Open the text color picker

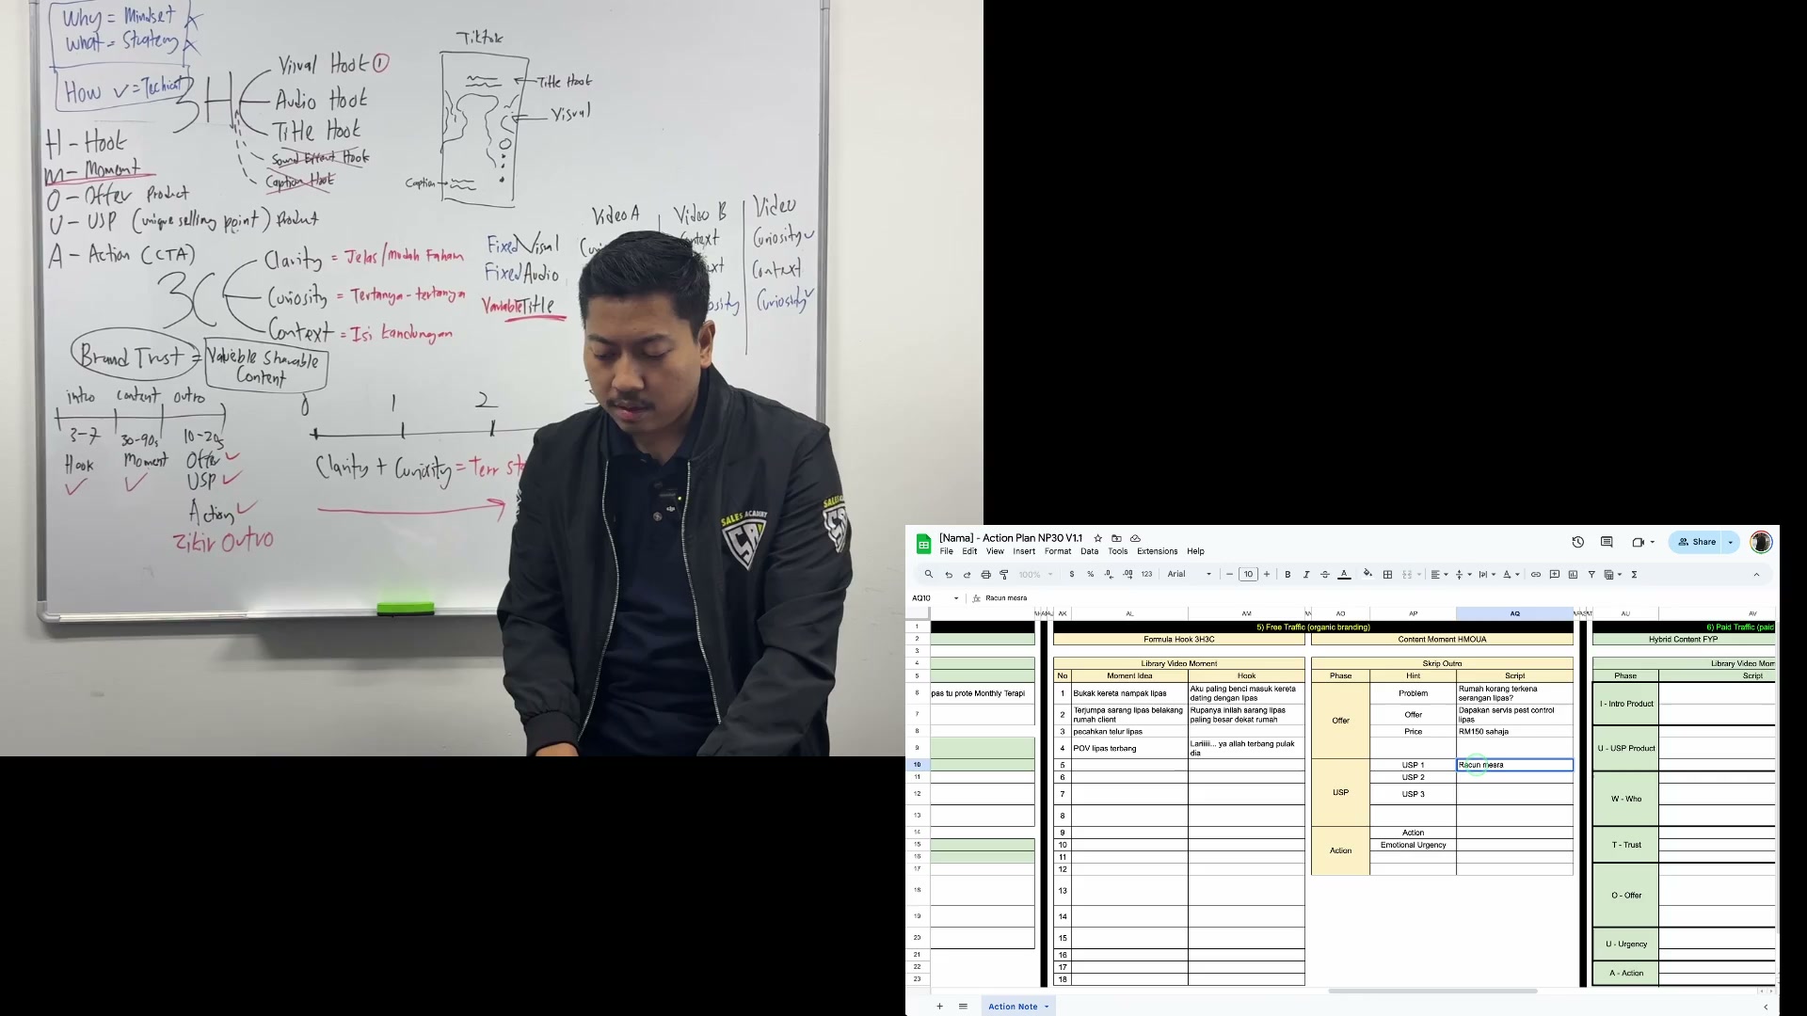(1344, 574)
